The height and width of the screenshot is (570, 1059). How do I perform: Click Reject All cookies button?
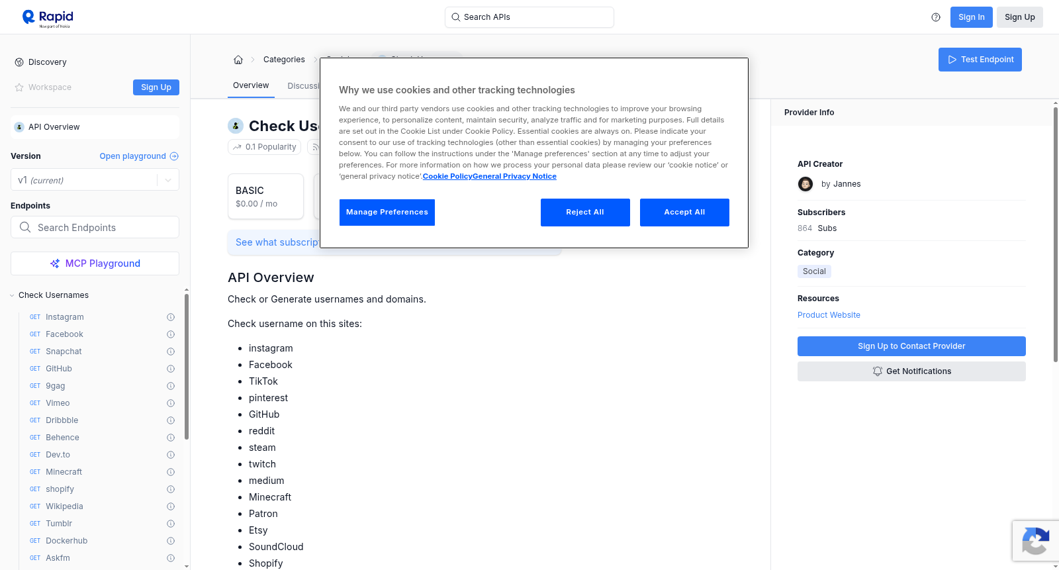585,213
